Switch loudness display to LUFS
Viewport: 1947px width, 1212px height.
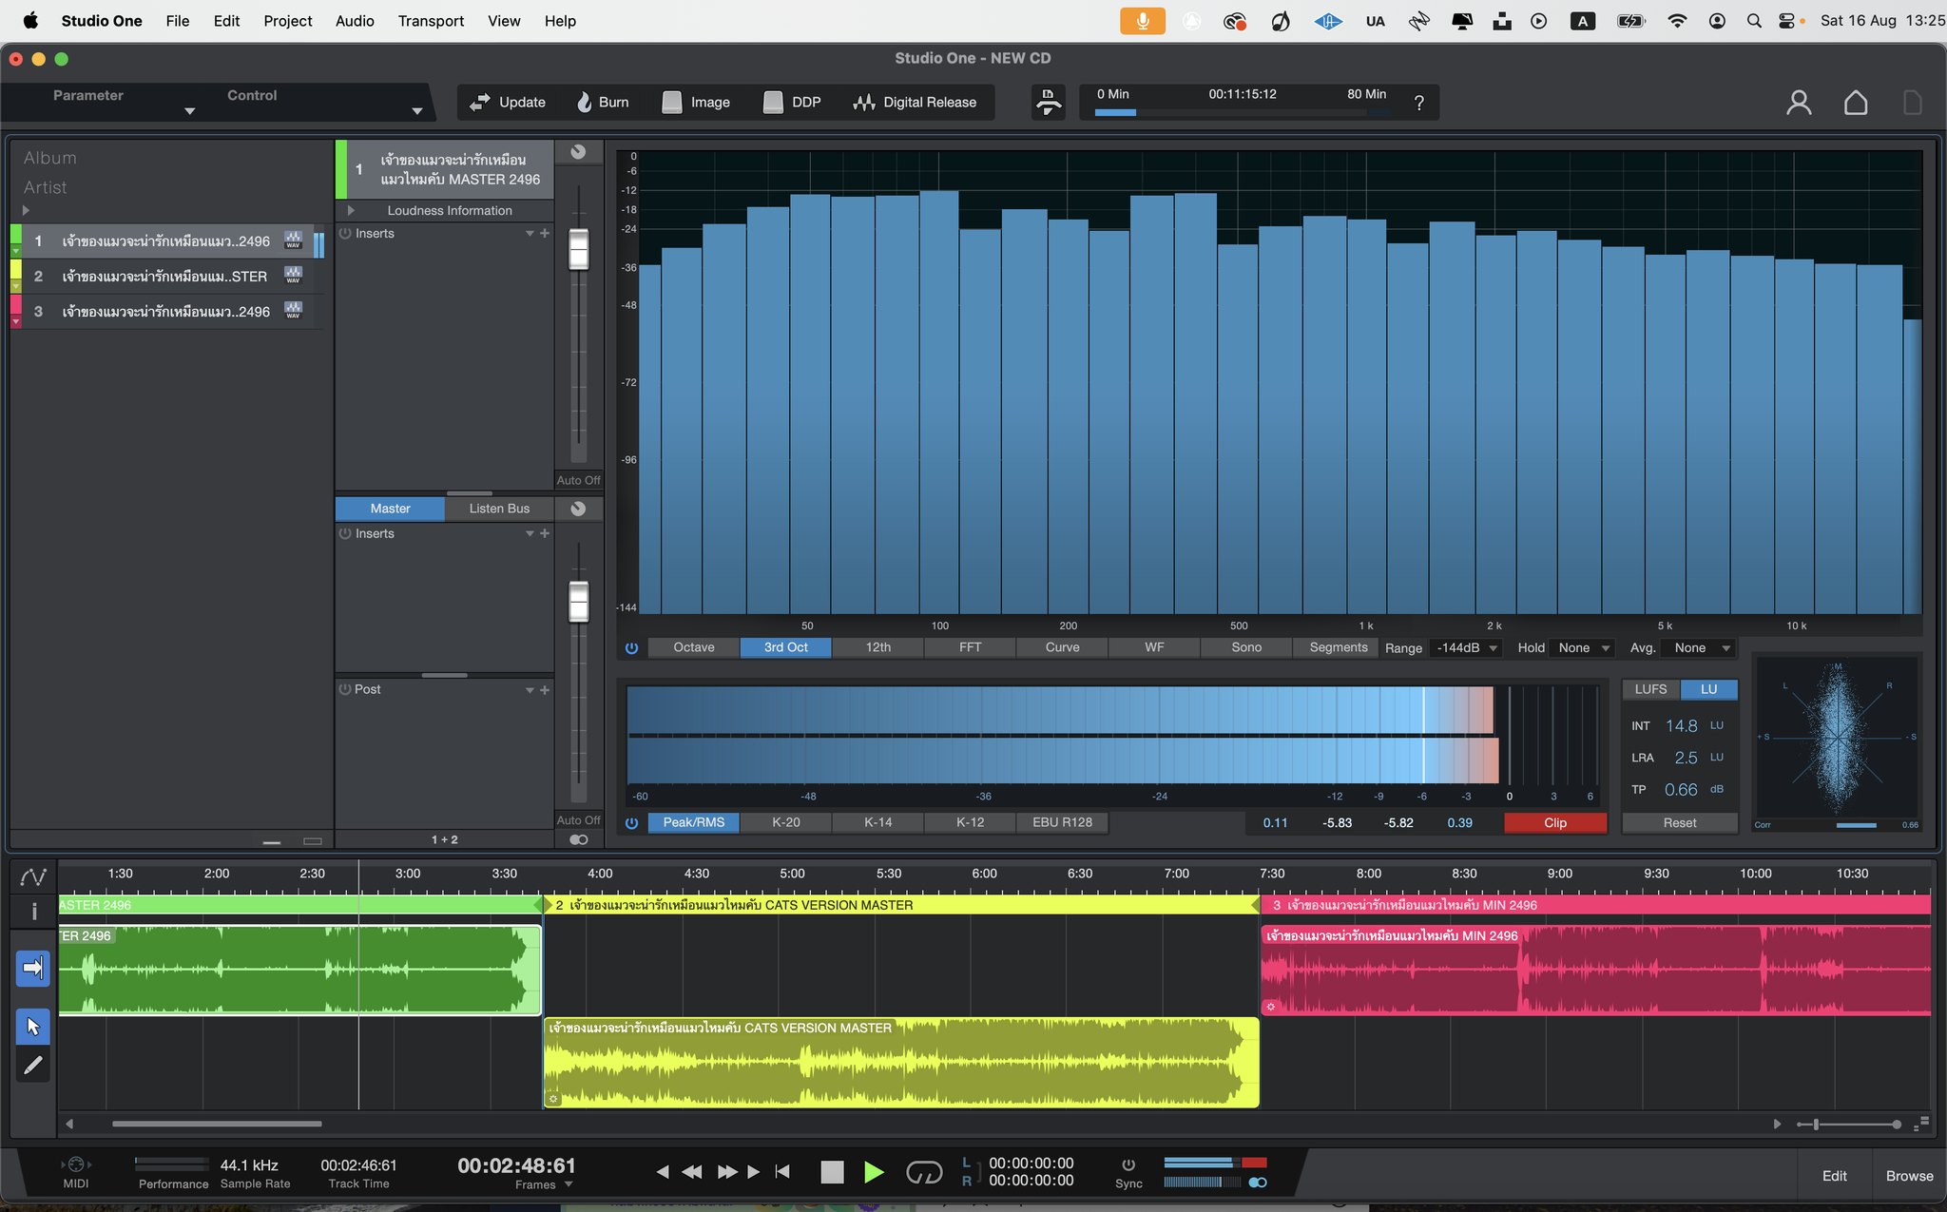1650,689
